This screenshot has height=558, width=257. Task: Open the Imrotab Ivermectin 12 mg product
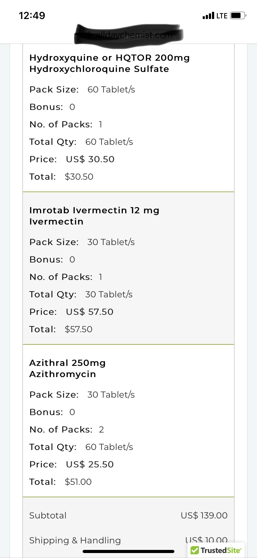tap(94, 210)
